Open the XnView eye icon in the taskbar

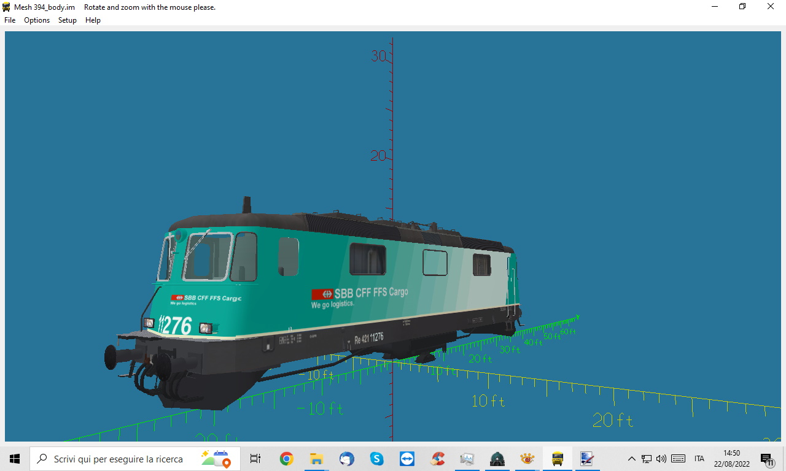coord(527,459)
